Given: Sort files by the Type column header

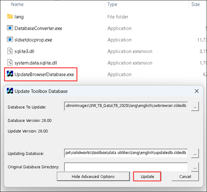Looking at the screenshot, I should (112, 4).
